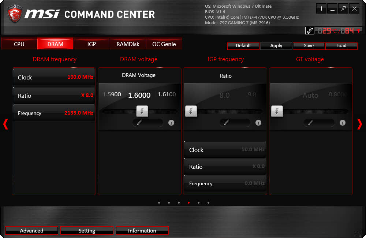Image resolution: width=366 pixels, height=238 pixels.
Task: Minimize the Command Center window
Action: (332, 9)
